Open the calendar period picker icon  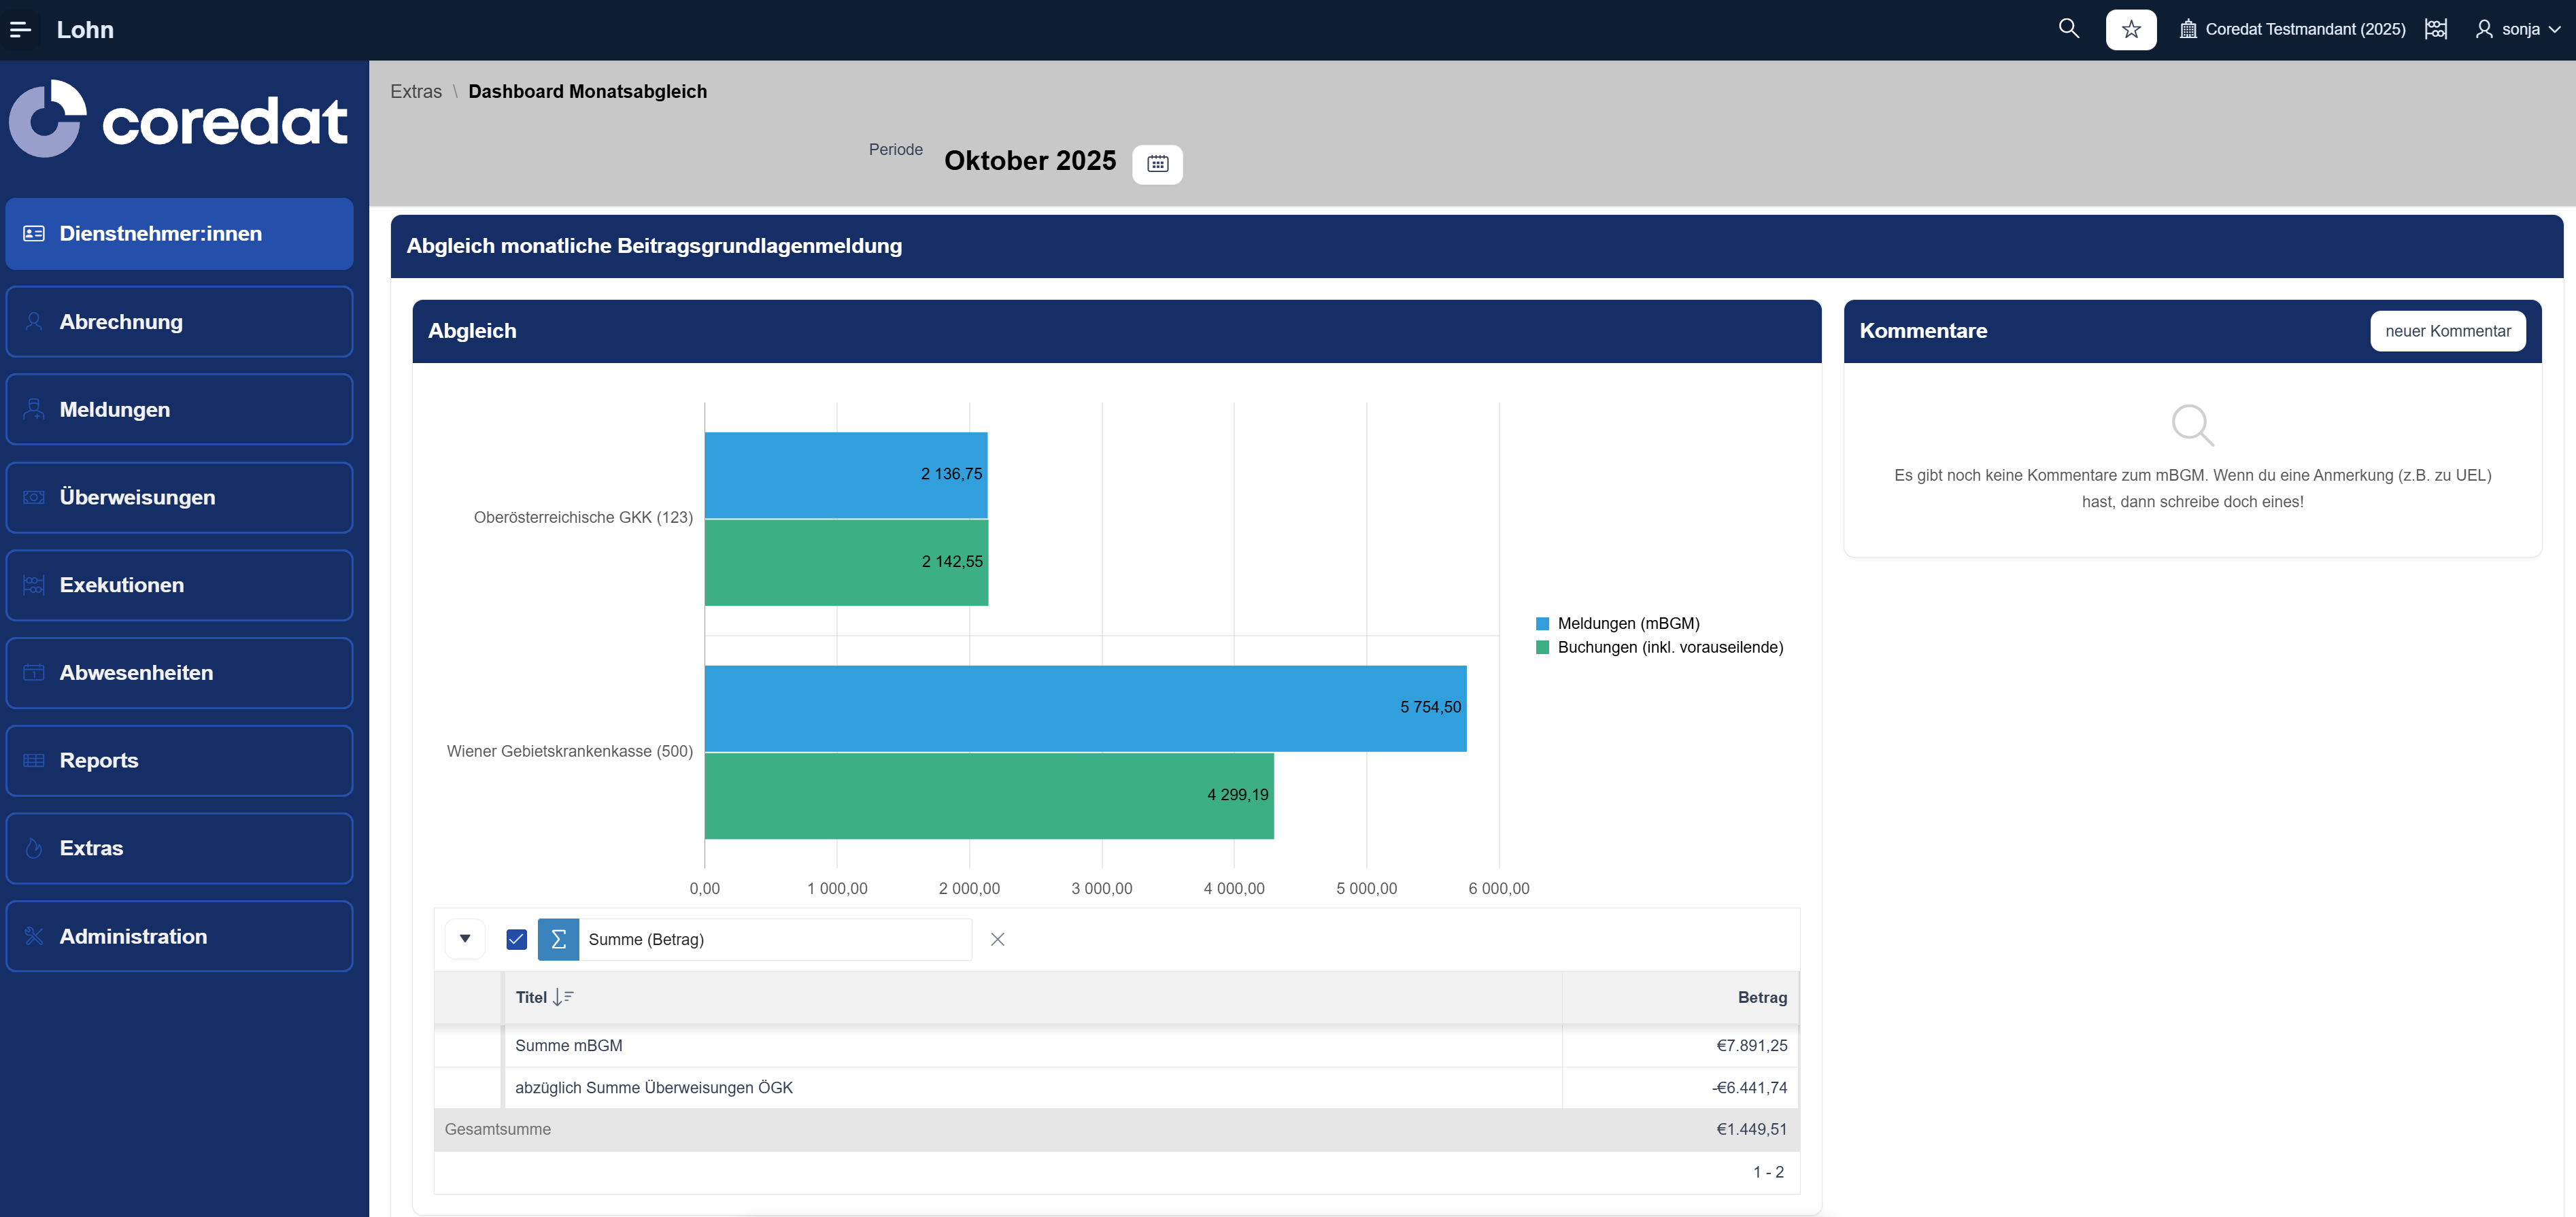1157,164
